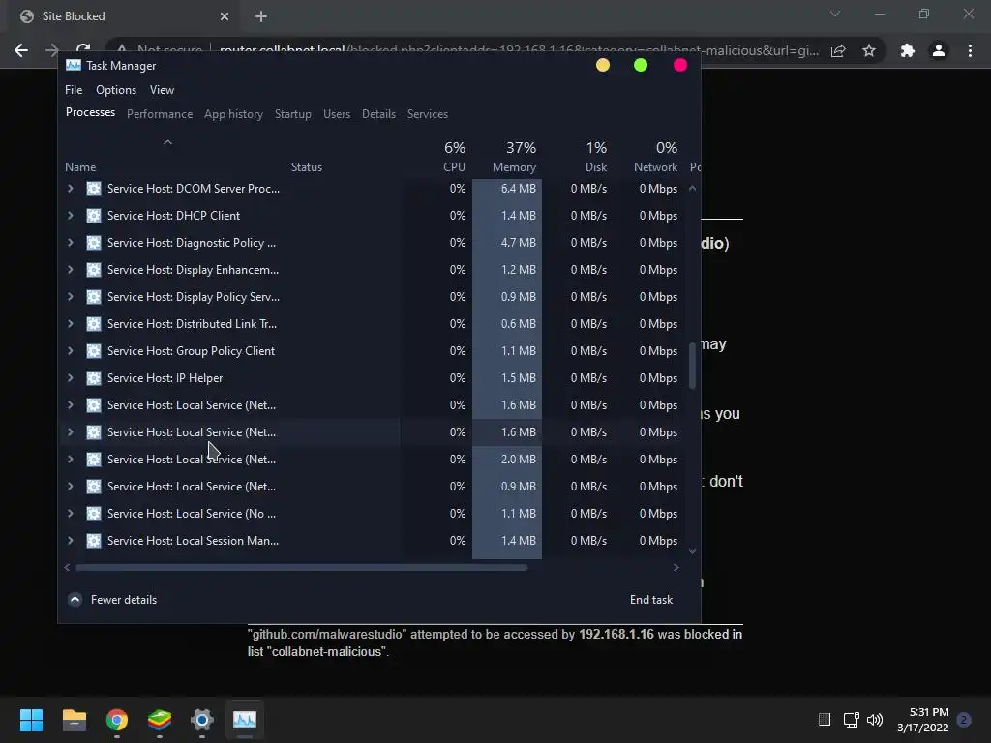Click the End task button
Viewport: 991px width, 743px height.
[651, 600]
